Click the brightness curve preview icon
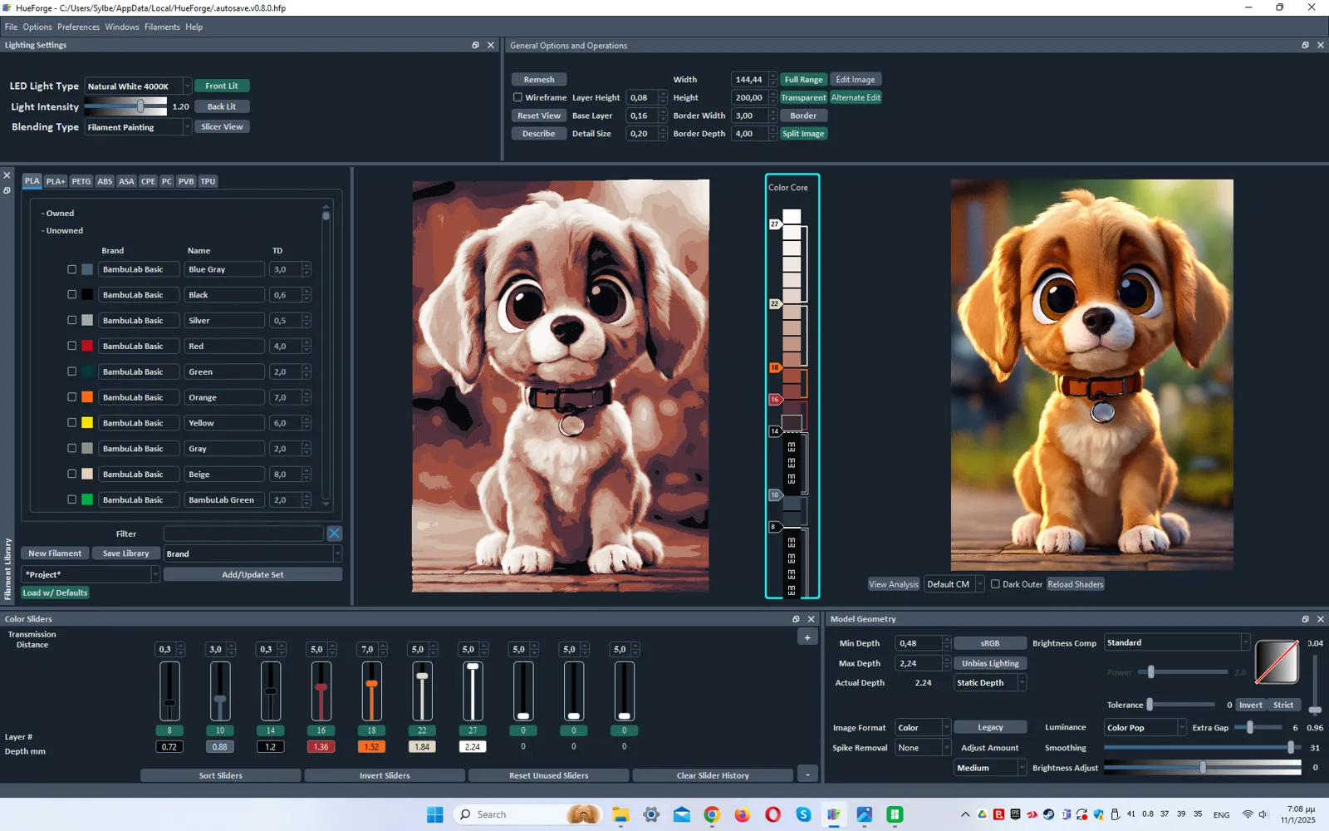 click(1277, 662)
